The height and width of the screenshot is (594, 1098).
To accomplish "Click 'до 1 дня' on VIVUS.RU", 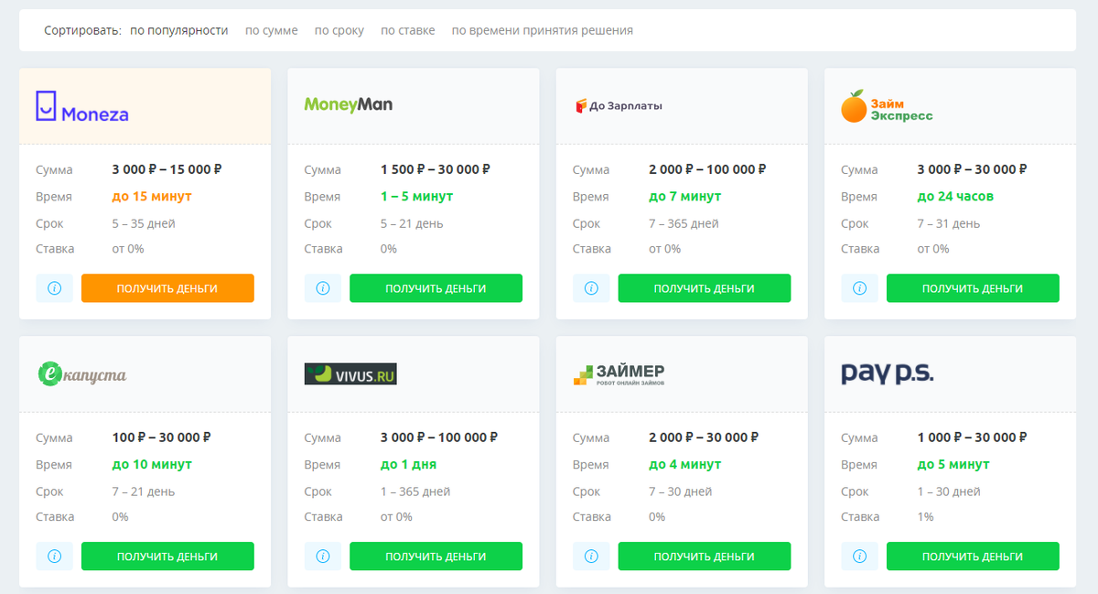I will pyautogui.click(x=408, y=465).
